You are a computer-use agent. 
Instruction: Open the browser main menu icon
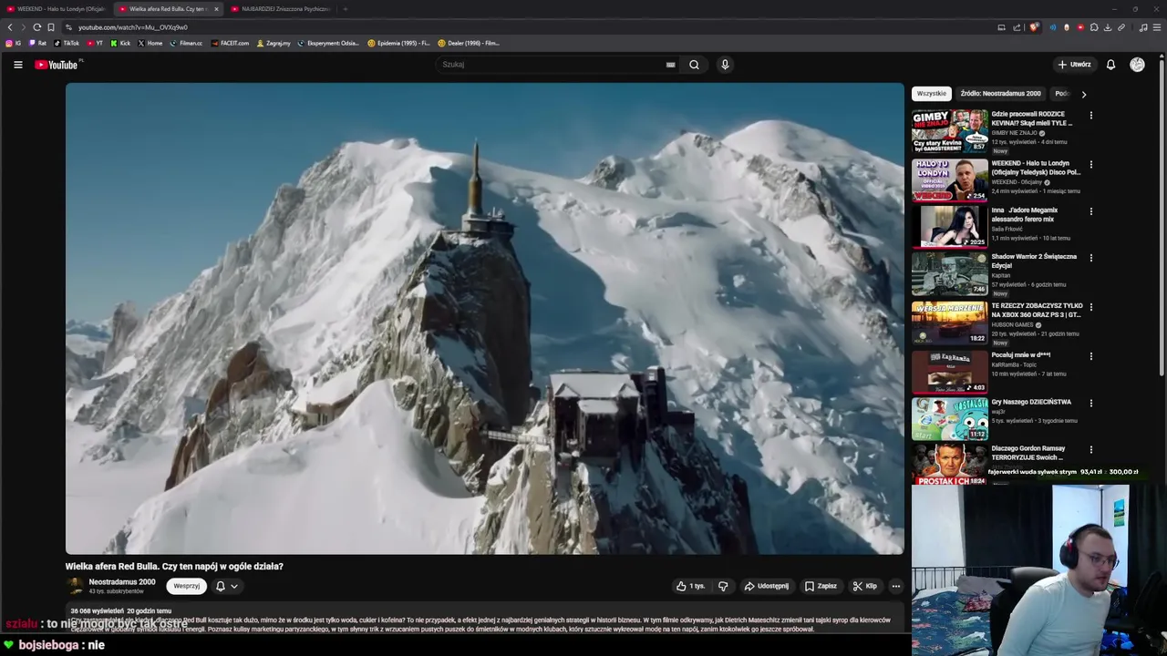point(1157,27)
